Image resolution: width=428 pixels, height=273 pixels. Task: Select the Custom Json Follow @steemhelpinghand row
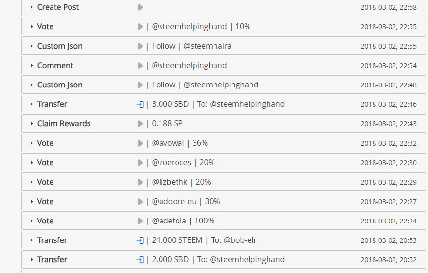pyautogui.click(x=224, y=85)
